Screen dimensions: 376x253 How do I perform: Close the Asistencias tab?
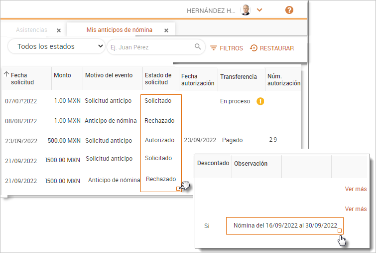click(59, 30)
